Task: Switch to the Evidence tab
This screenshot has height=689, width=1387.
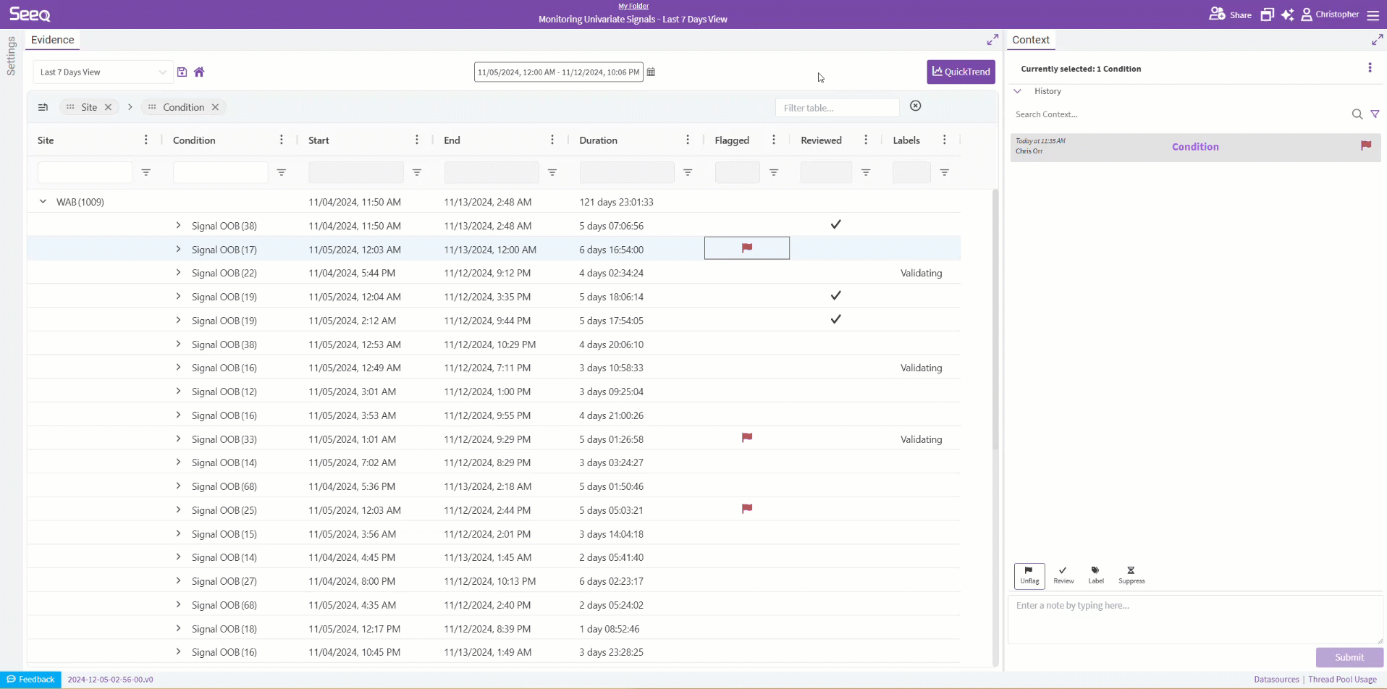Action: click(52, 40)
